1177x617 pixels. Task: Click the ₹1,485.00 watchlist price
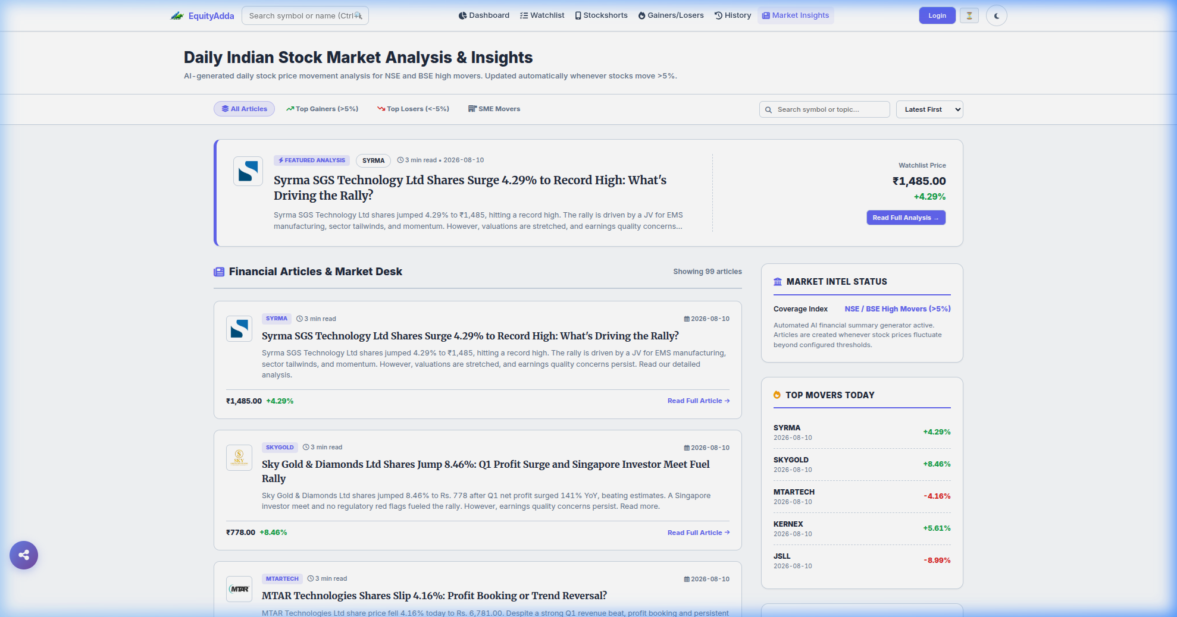tap(919, 181)
